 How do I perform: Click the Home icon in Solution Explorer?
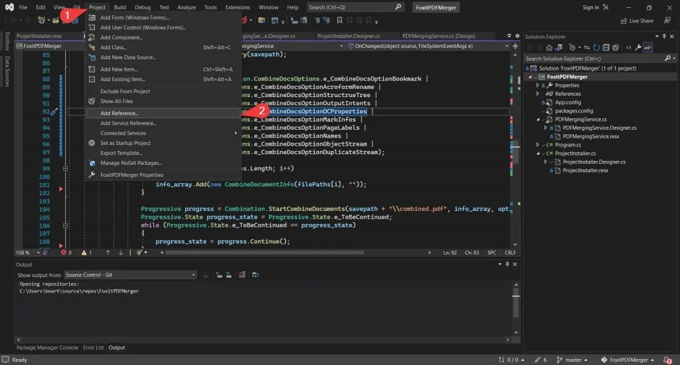(x=549, y=48)
